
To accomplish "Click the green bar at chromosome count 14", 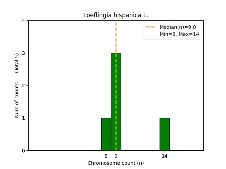I will pos(165,134).
